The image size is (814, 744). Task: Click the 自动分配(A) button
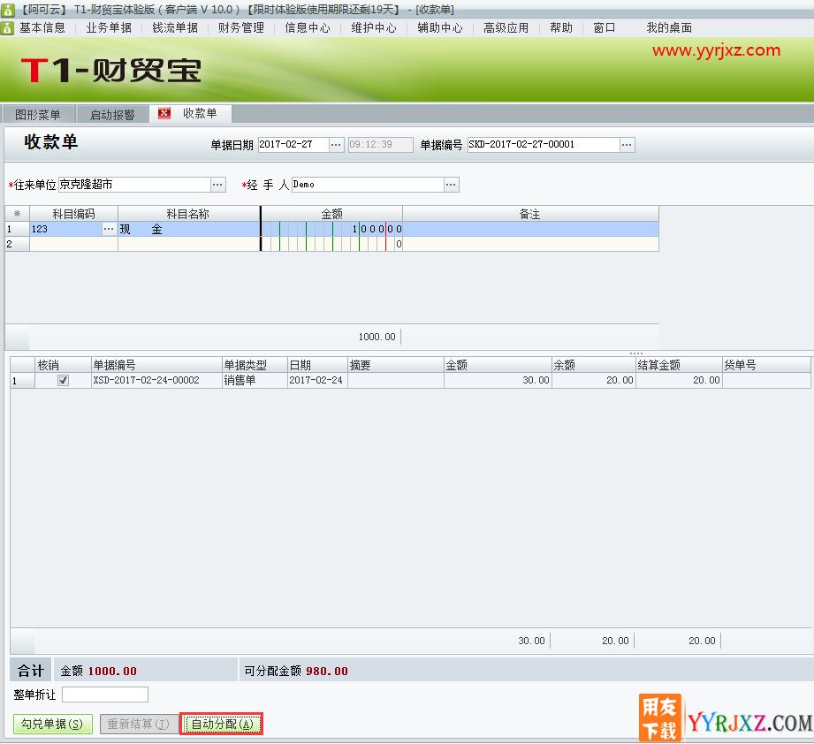(x=222, y=724)
